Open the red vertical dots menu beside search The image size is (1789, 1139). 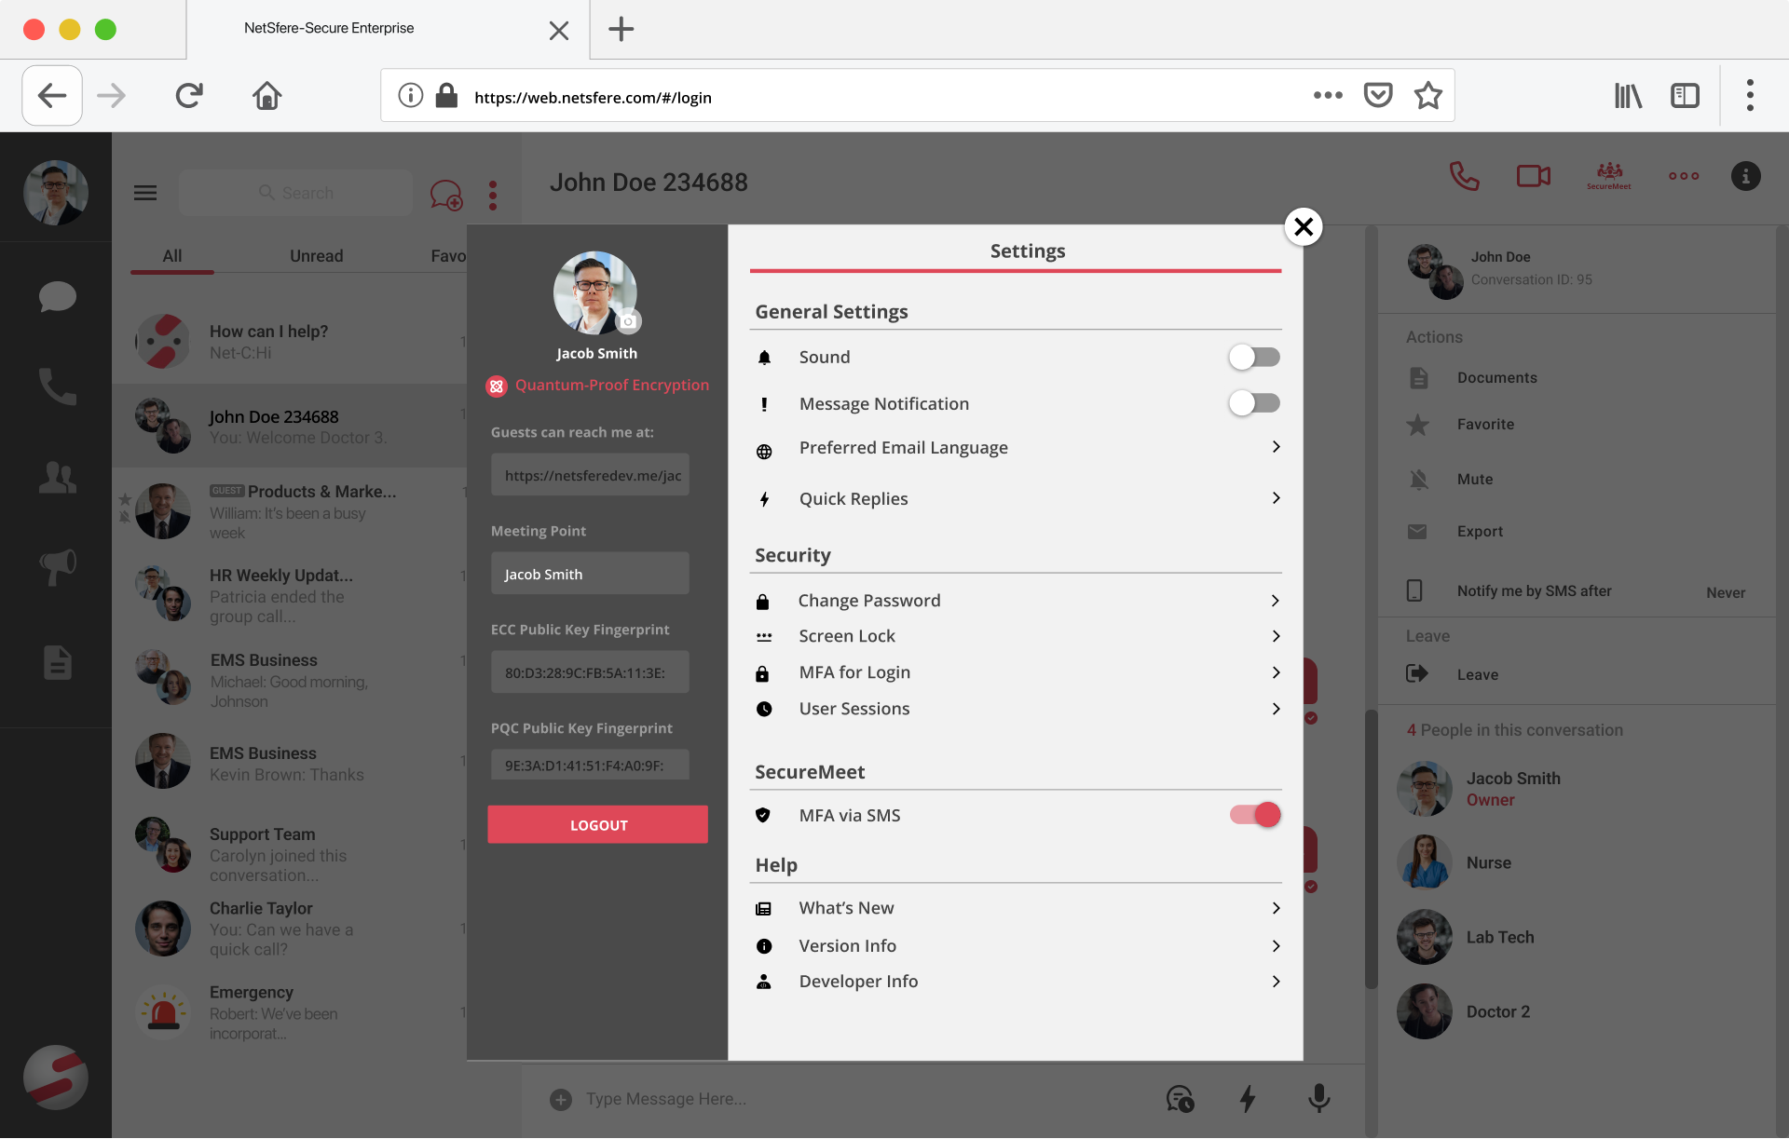(x=493, y=195)
